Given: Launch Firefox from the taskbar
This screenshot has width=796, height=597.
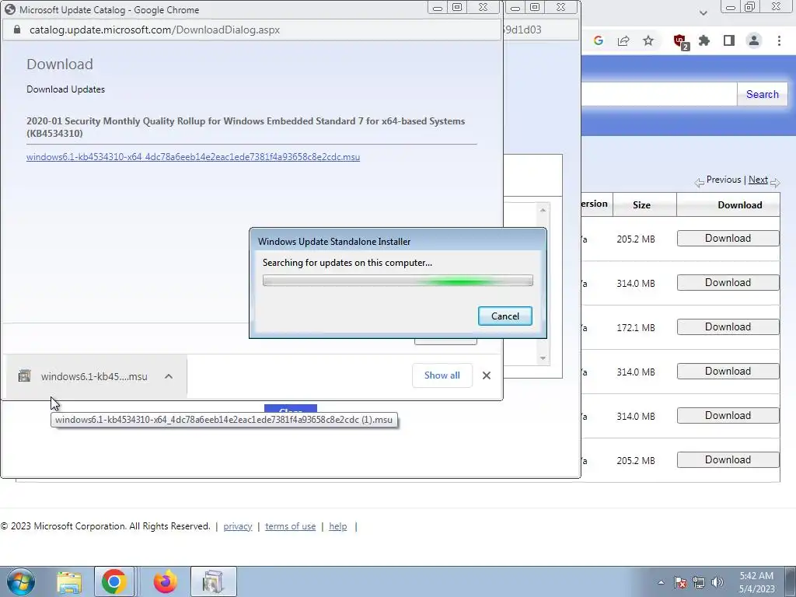Looking at the screenshot, I should point(166,581).
